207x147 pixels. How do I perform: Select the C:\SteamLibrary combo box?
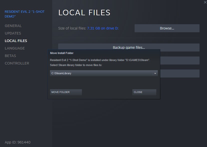point(104,73)
